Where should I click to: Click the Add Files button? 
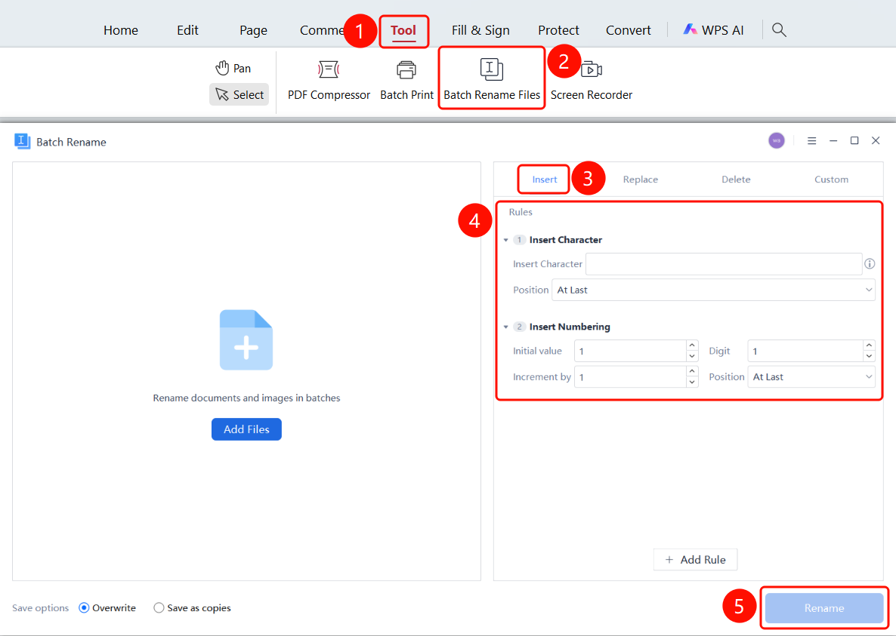[246, 429]
